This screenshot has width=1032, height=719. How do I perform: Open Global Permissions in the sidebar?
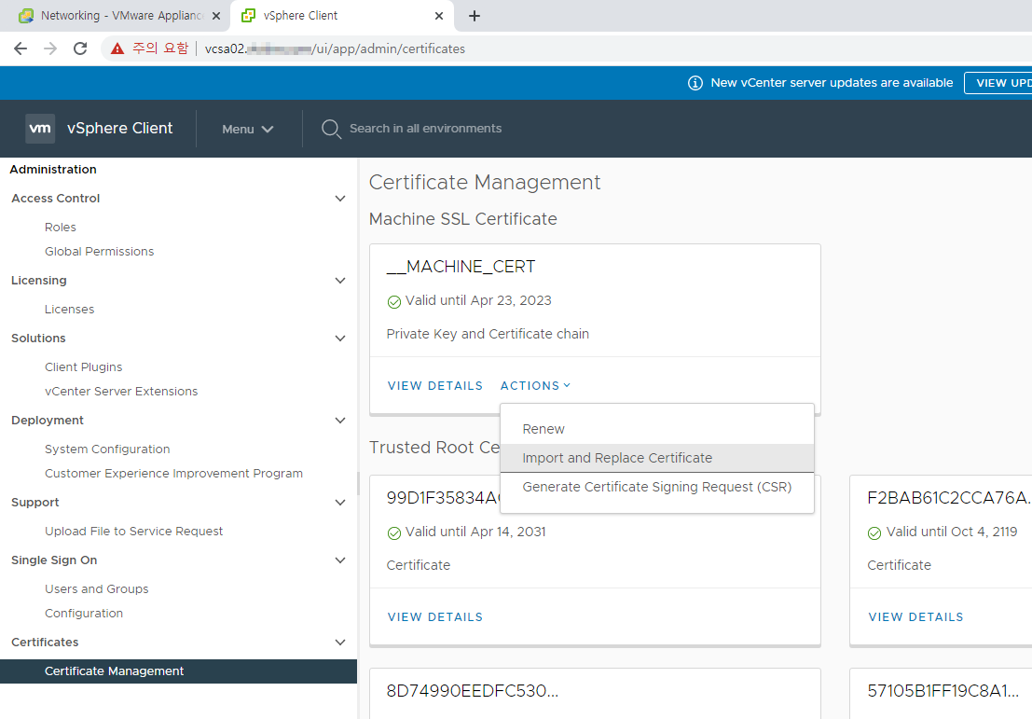pos(100,252)
